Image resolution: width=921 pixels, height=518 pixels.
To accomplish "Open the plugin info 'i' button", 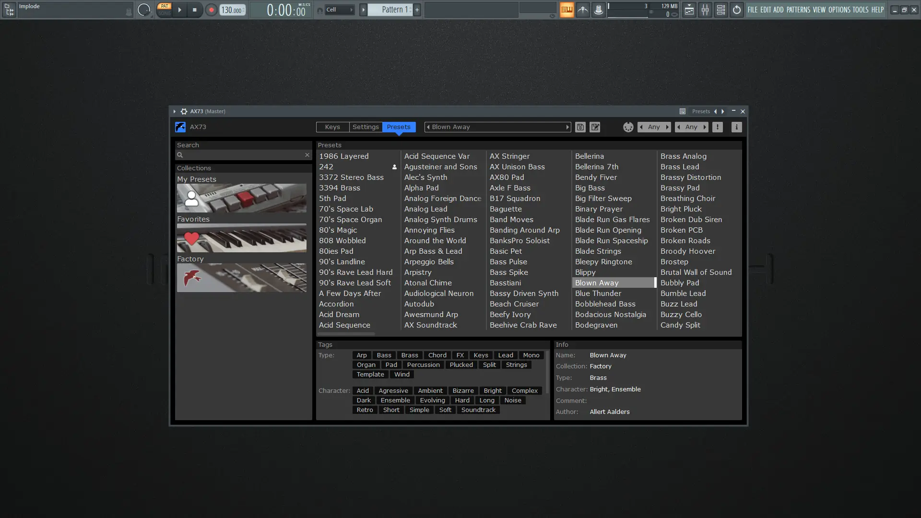I will [736, 127].
